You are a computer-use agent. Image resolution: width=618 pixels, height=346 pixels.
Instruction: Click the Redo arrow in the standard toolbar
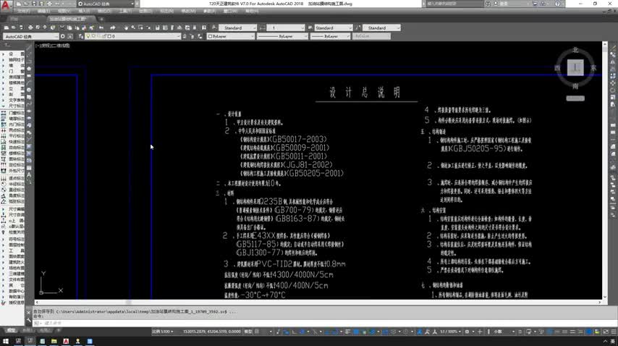(113, 28)
